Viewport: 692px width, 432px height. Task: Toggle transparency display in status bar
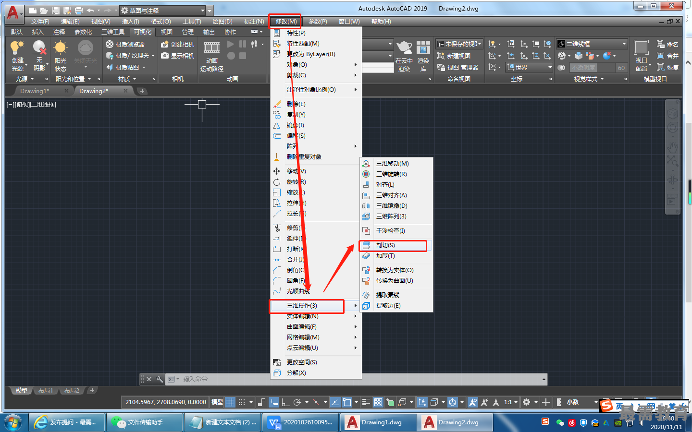378,402
